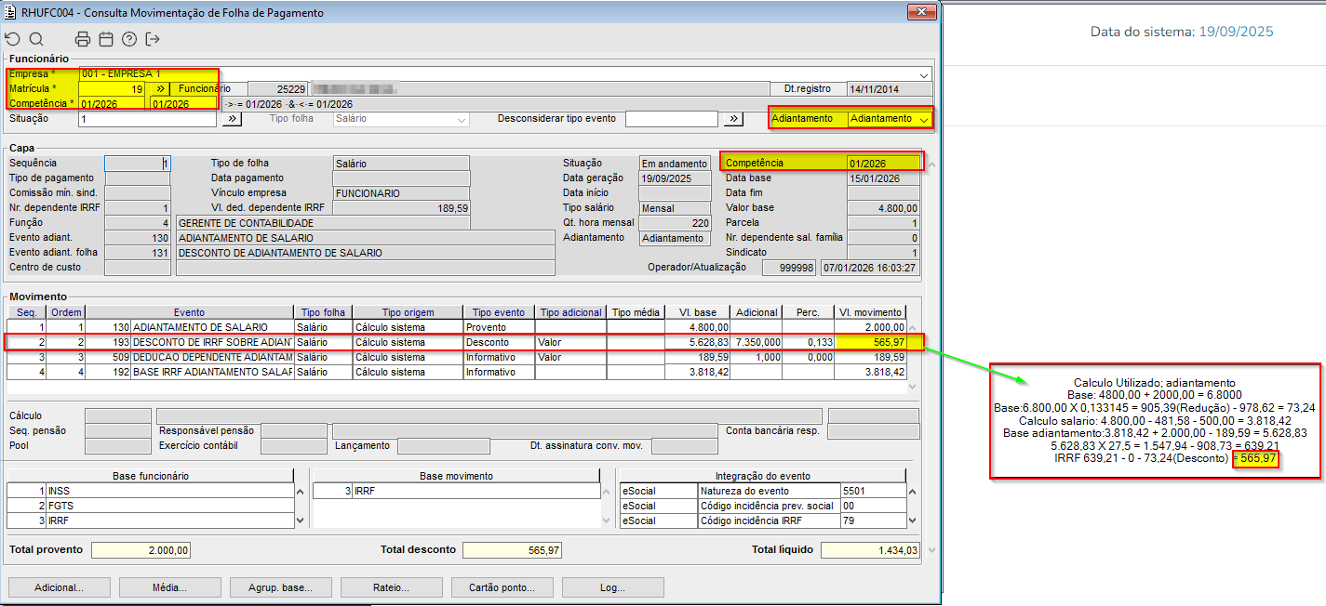Image resolution: width=1326 pixels, height=606 pixels.
Task: Expand the Tipo folha dropdown
Action: 462,119
